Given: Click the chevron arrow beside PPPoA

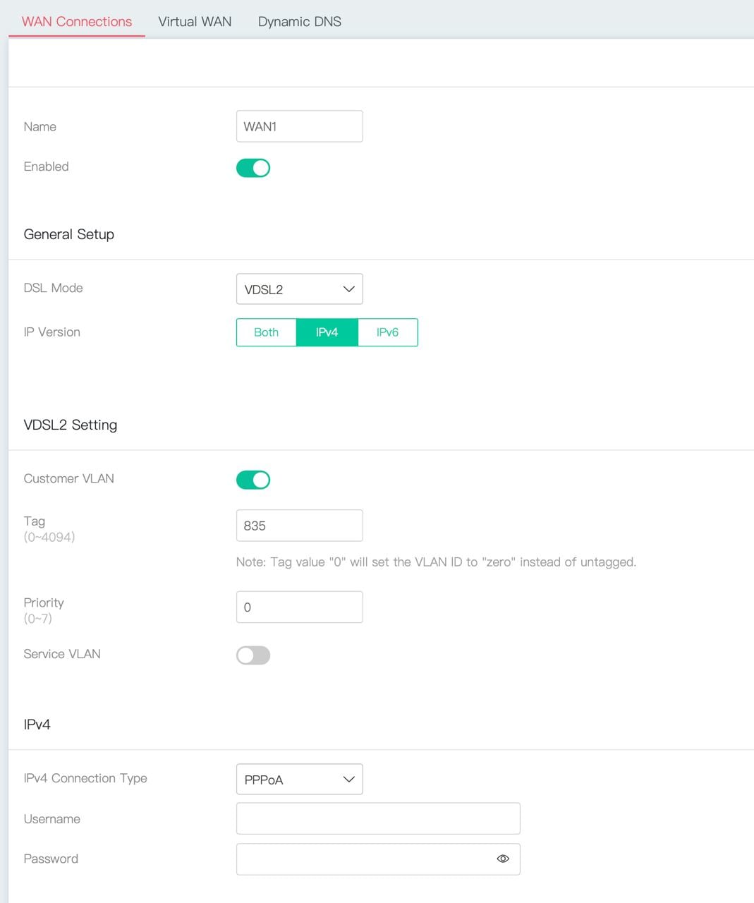Looking at the screenshot, I should pyautogui.click(x=348, y=780).
